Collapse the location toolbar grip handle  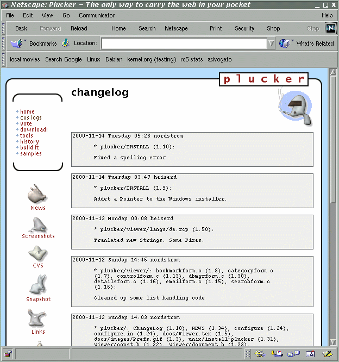tap(3, 43)
